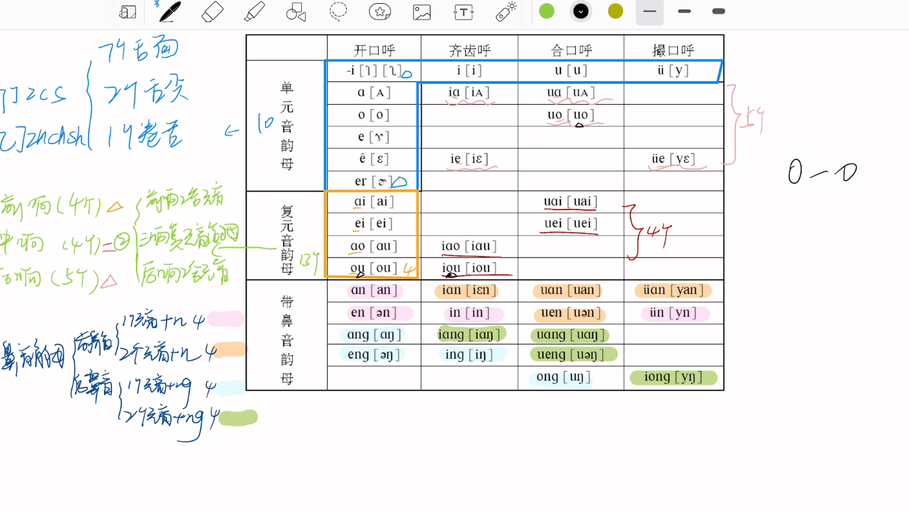The image size is (909, 511).
Task: Select the Highlighter tool
Action: [254, 11]
